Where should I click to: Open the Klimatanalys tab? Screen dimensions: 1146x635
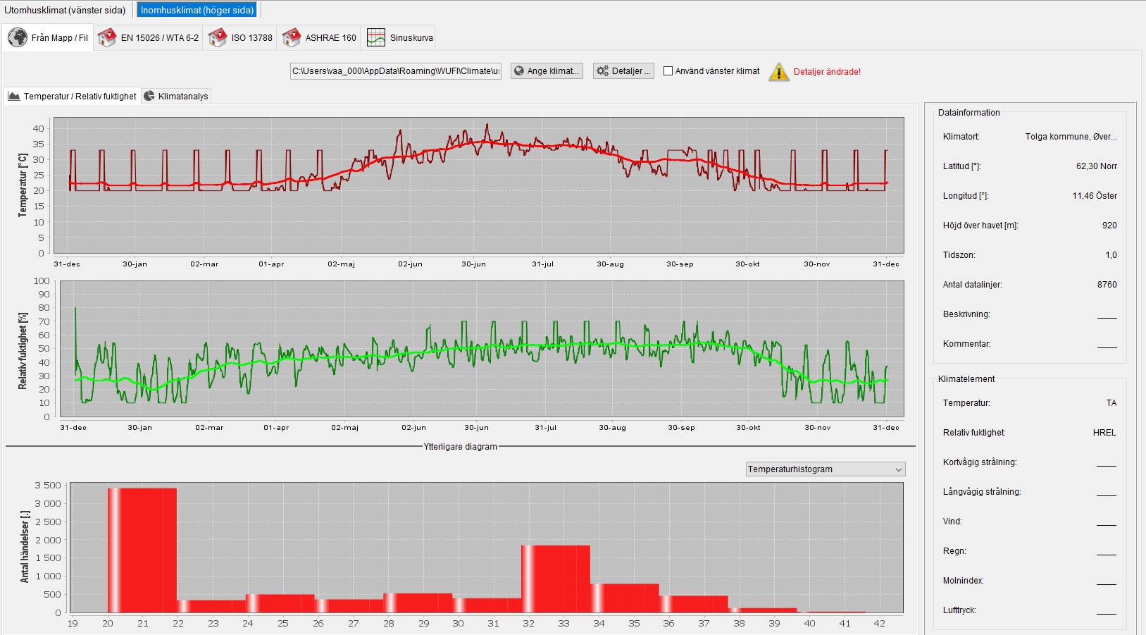pyautogui.click(x=182, y=96)
